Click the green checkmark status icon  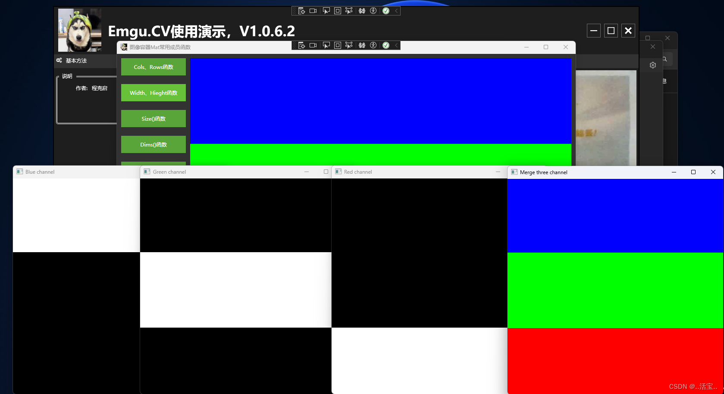click(x=385, y=10)
